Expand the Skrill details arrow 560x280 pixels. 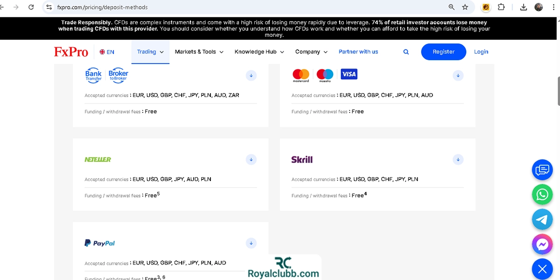(458, 160)
